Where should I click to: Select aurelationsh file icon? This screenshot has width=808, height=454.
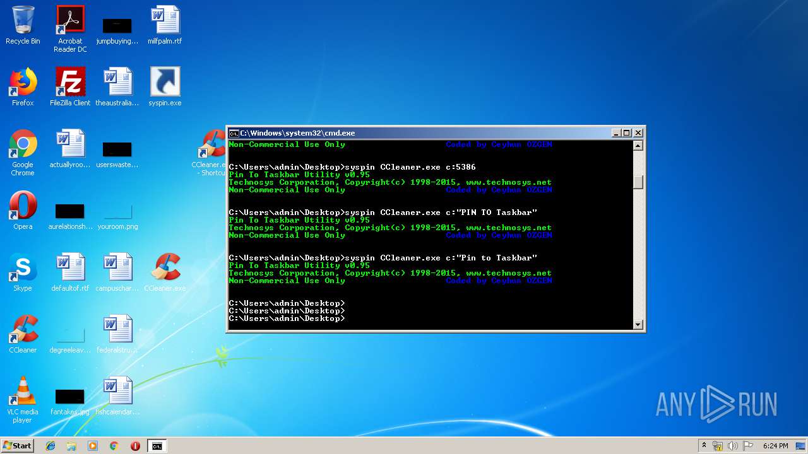(x=70, y=215)
